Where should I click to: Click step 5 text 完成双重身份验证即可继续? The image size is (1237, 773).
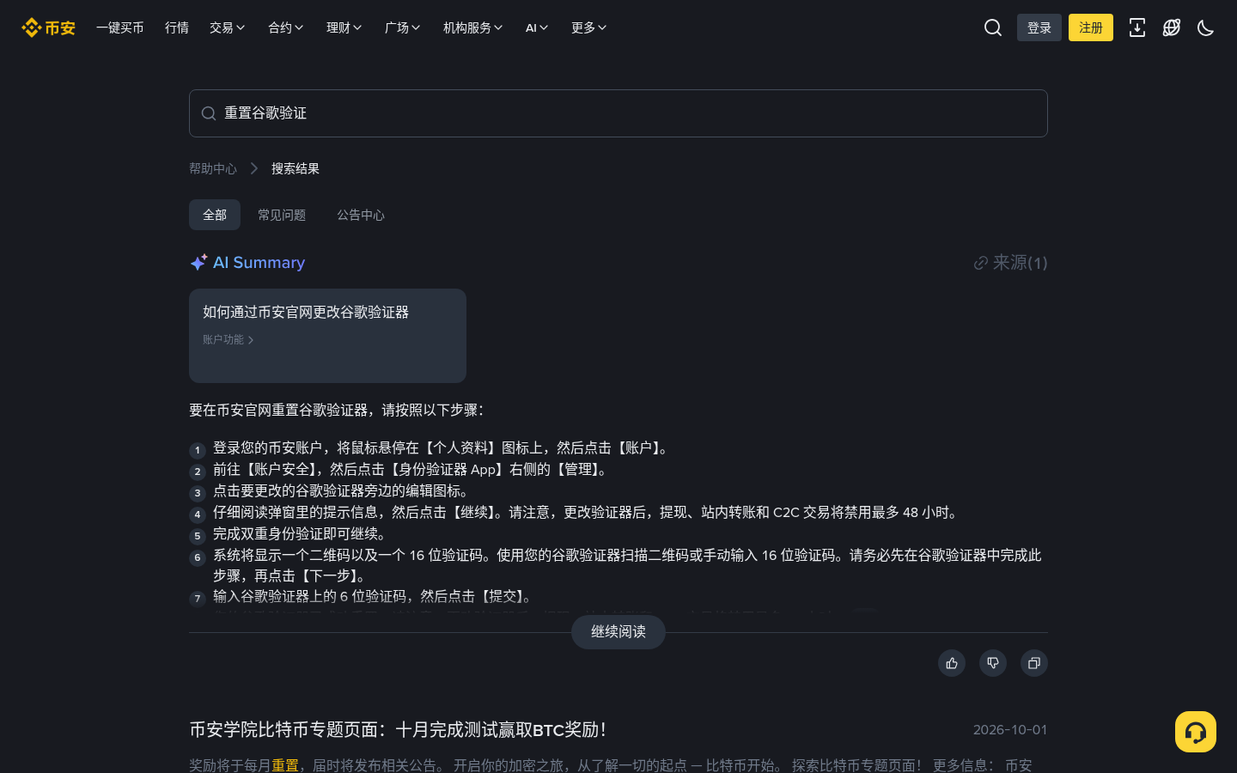coord(301,533)
